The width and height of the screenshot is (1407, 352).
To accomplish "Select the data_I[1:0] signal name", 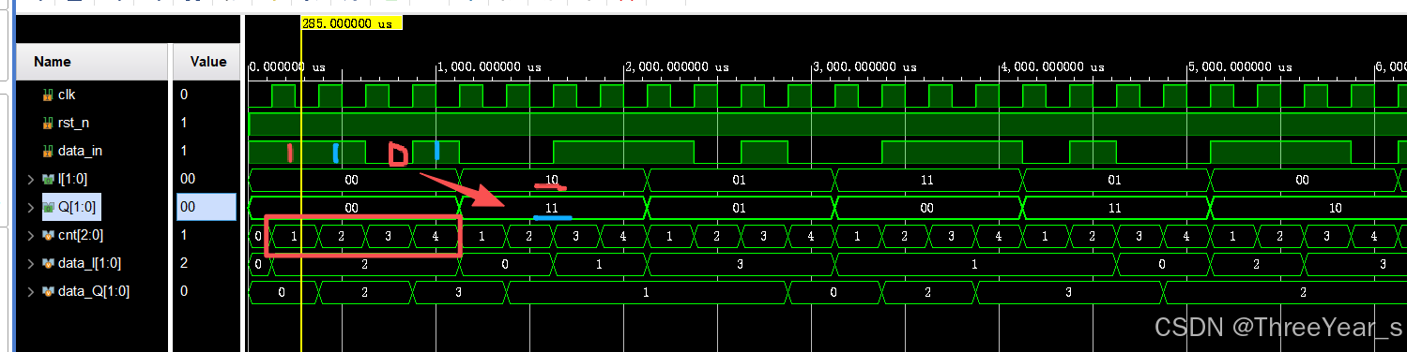I will pyautogui.click(x=89, y=263).
